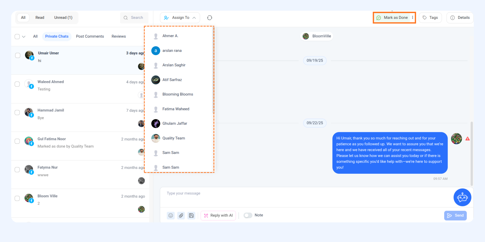Click the refresh conversation icon
The image size is (485, 242).
coord(210,18)
